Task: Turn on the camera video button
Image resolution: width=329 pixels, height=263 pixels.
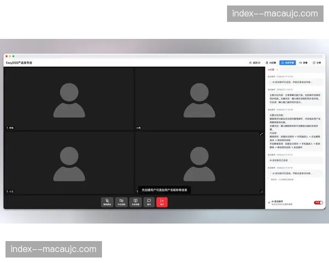Action: click(121, 202)
